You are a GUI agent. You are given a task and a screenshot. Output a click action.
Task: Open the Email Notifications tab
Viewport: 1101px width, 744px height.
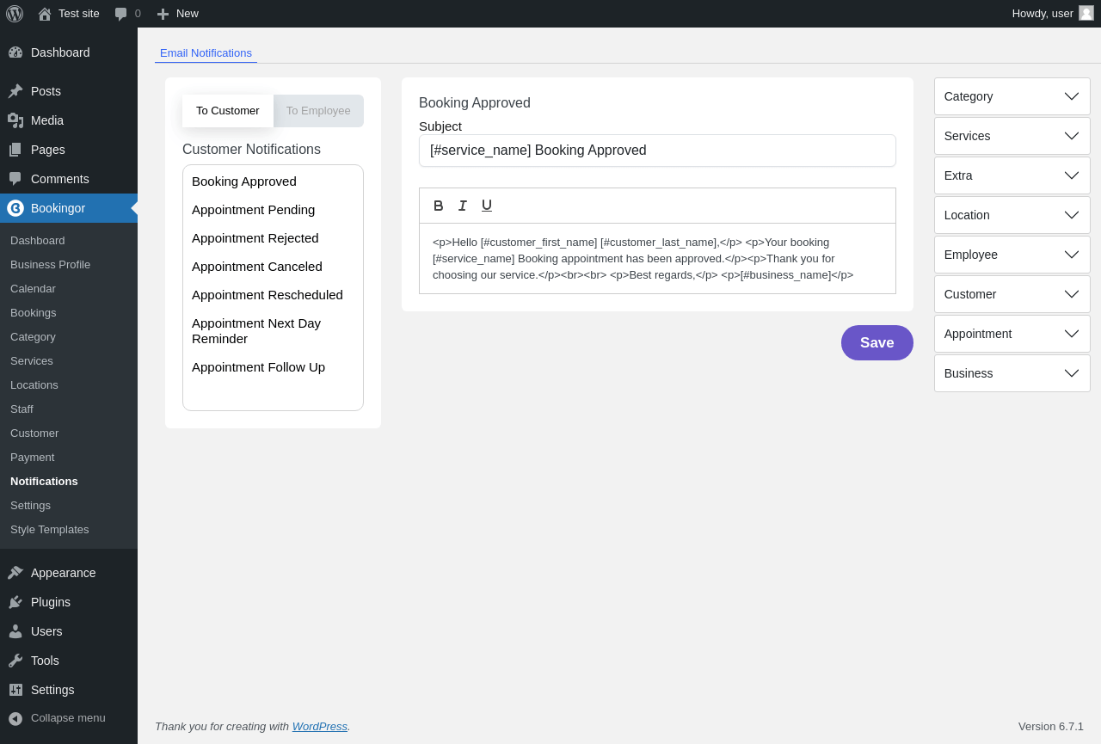(x=206, y=53)
